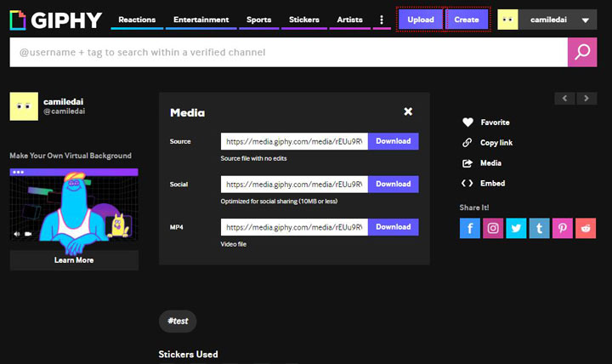
Task: Click the Embed label
Action: (x=492, y=183)
